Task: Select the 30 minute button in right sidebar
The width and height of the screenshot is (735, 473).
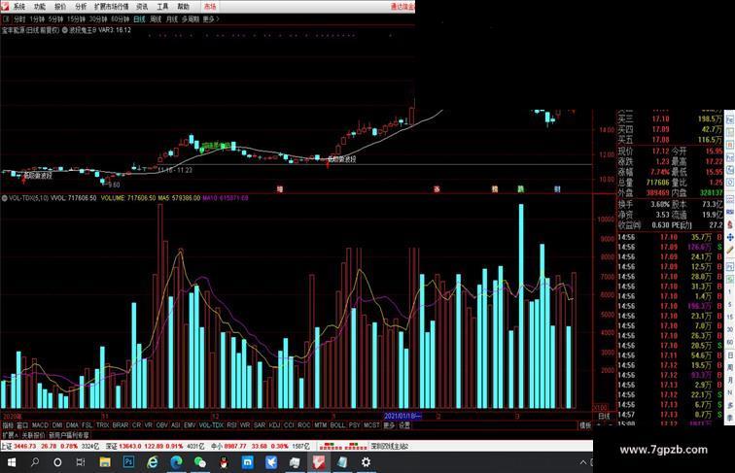Action: [730, 329]
